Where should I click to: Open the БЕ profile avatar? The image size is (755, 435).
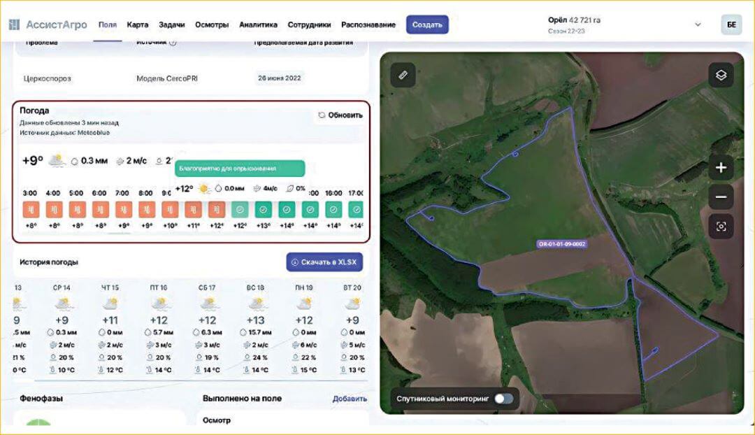tap(733, 24)
